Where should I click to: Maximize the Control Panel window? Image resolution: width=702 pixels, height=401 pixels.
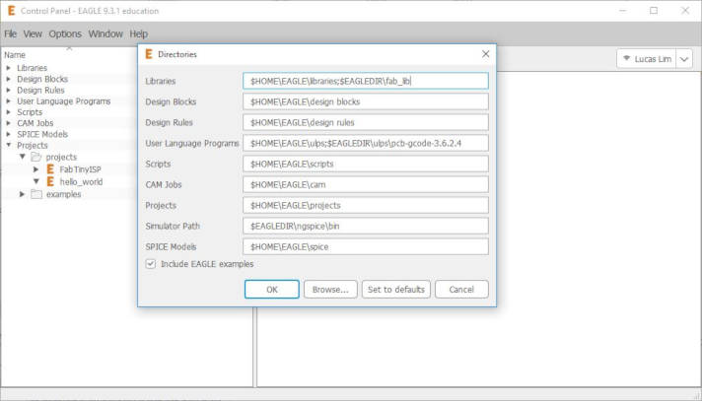pyautogui.click(x=654, y=11)
